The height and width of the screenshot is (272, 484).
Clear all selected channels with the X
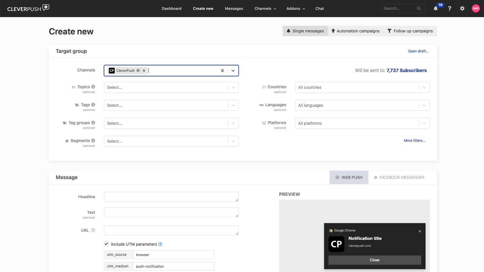coord(222,70)
